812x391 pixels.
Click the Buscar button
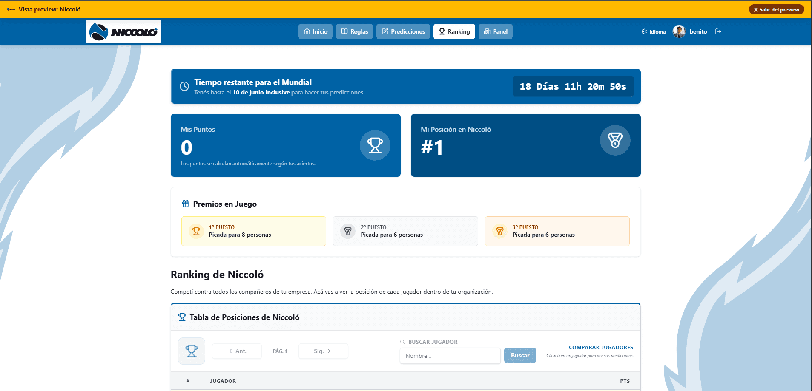(x=520, y=355)
